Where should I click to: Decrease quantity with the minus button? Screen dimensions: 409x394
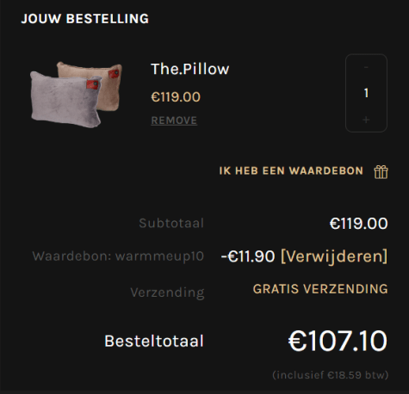(366, 67)
